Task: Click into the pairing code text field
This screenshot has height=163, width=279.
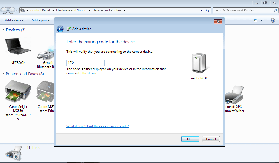Action: coord(86,63)
